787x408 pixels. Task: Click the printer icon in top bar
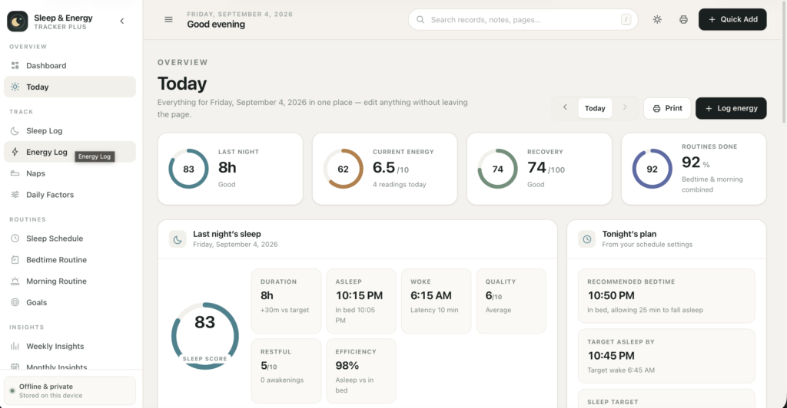coord(683,19)
